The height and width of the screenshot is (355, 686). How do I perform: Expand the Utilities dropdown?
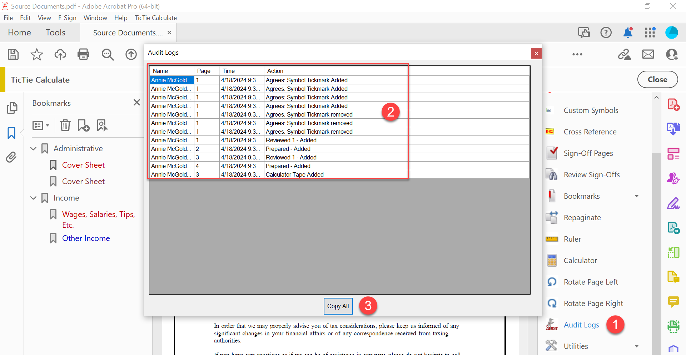pos(637,346)
